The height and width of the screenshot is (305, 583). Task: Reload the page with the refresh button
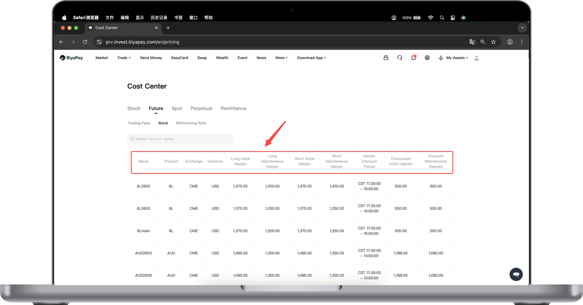[85, 42]
